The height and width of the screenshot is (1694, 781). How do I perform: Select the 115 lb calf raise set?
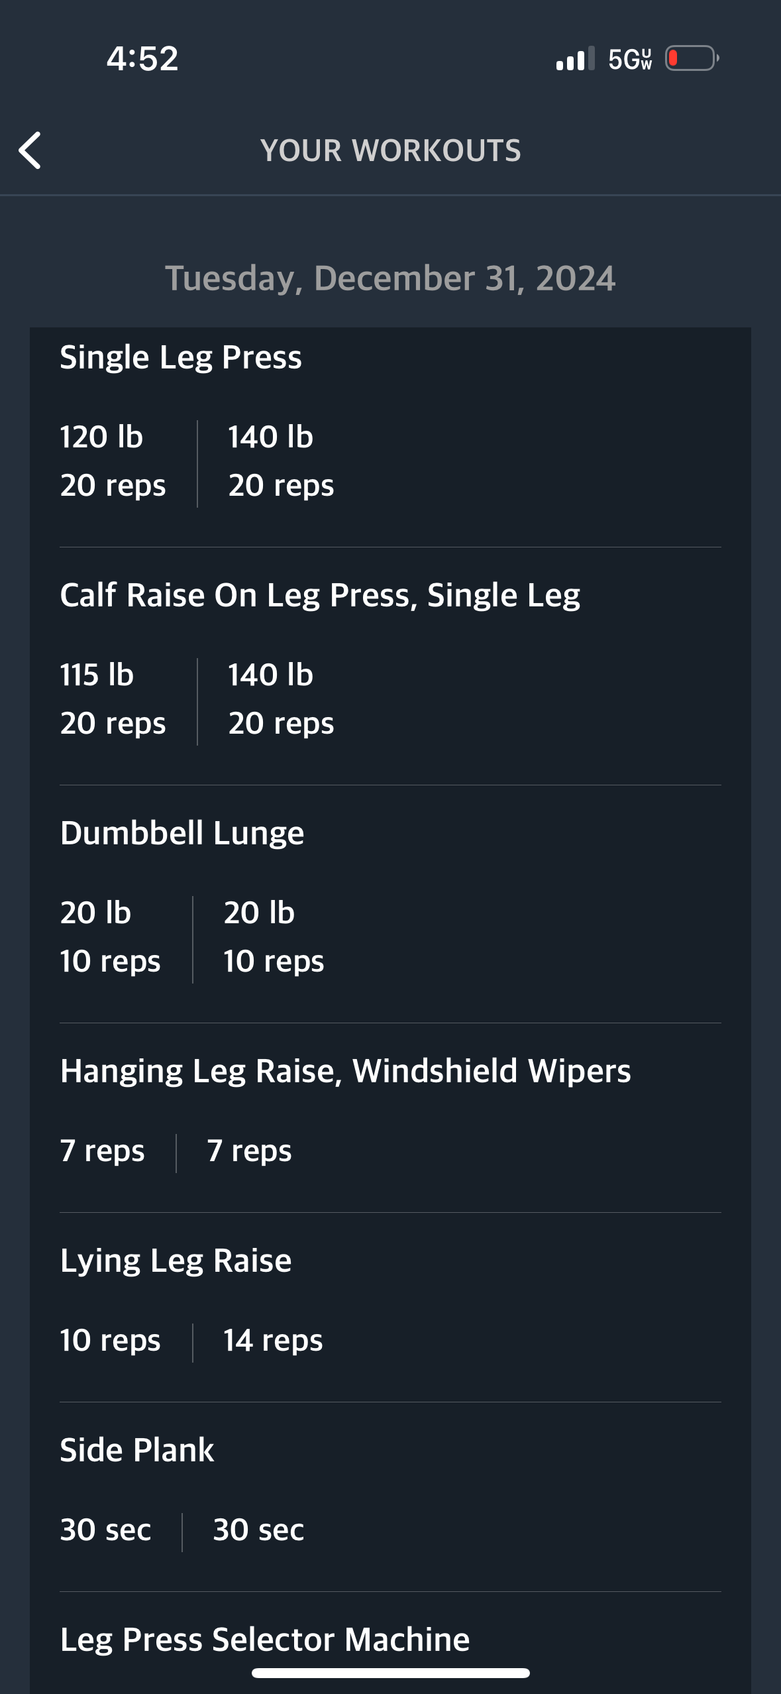coord(113,699)
